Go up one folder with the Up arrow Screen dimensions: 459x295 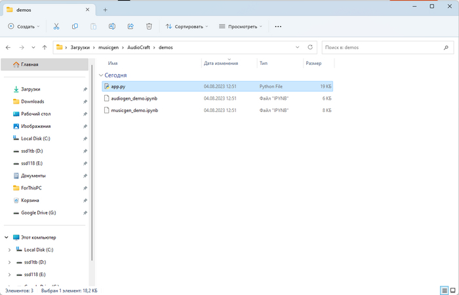click(x=44, y=47)
